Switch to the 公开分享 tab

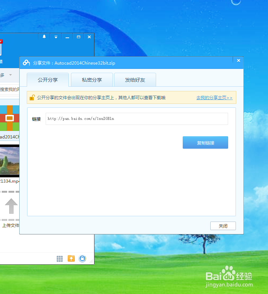(48, 80)
